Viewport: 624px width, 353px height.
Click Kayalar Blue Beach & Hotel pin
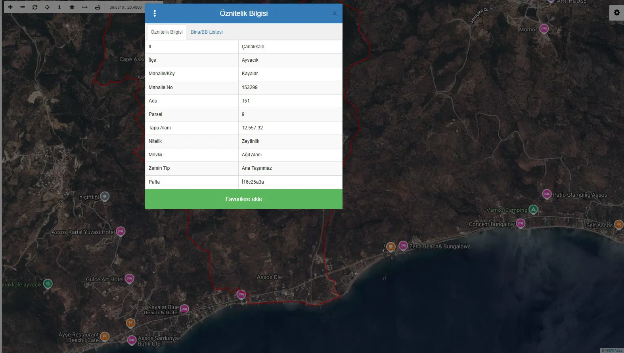[184, 309]
